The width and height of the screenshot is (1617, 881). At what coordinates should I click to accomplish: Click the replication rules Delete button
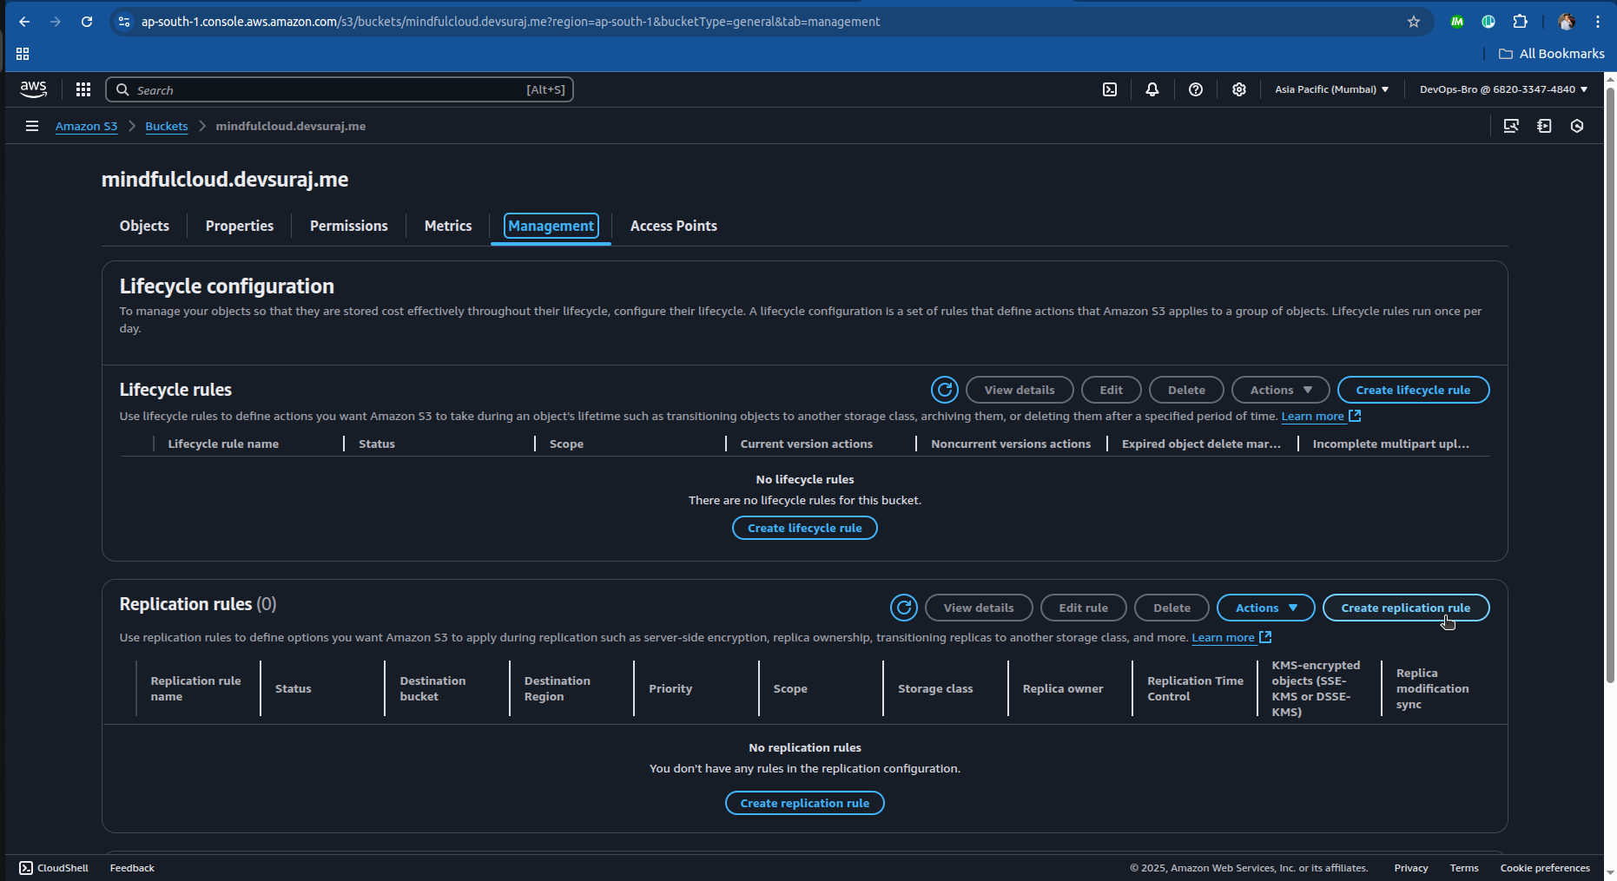1171,608
